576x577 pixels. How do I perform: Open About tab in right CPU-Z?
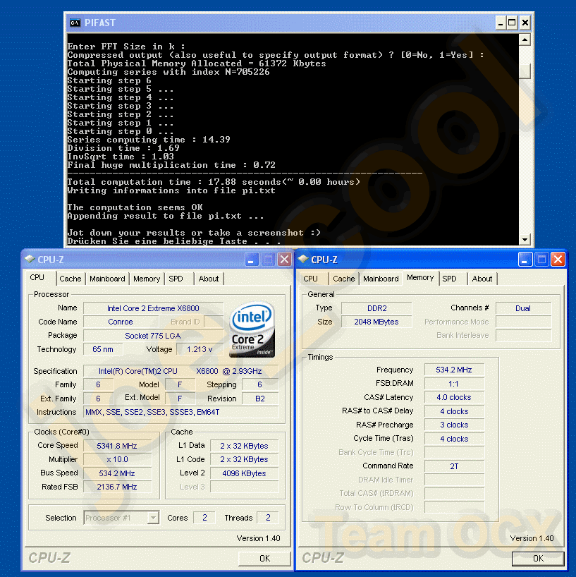pyautogui.click(x=482, y=279)
